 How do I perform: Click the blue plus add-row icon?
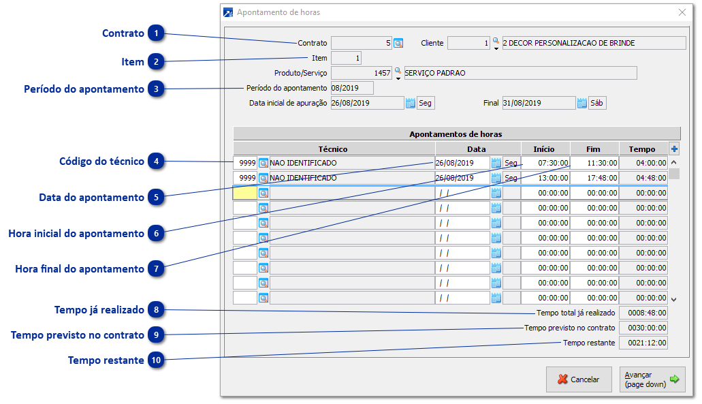(674, 149)
